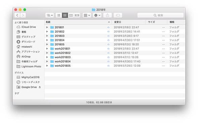Viewport: 198px width, 123px height.
Task: Select MightyCat2016 device in sidebar
Action: 28,77
